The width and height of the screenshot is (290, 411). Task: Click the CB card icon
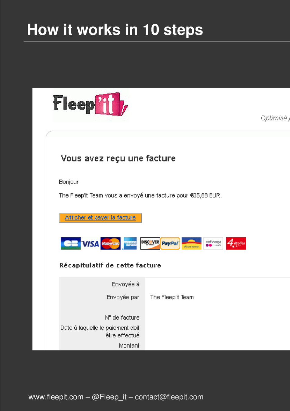[71, 243]
